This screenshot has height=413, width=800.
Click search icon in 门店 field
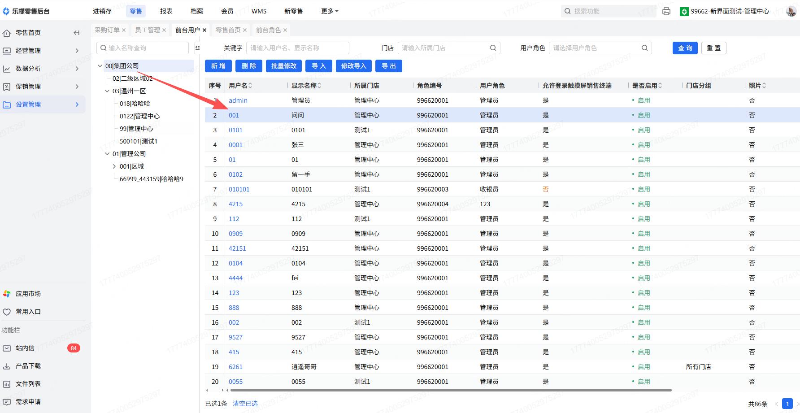click(493, 48)
